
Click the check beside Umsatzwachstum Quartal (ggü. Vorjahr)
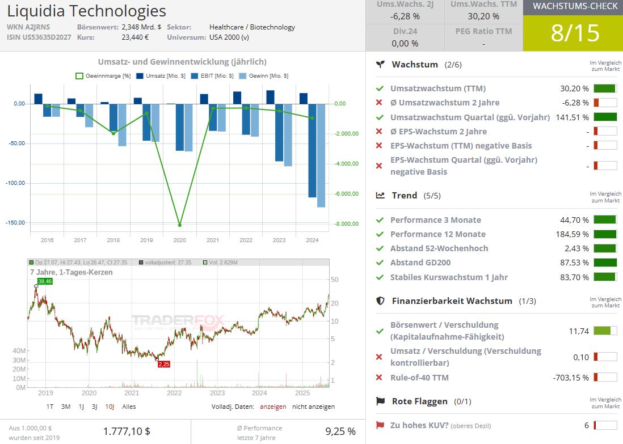tap(380, 117)
